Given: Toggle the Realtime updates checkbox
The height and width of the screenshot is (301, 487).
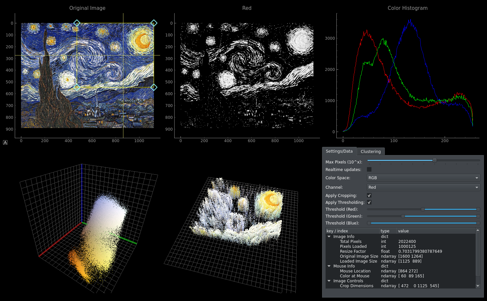Looking at the screenshot, I should pos(369,169).
